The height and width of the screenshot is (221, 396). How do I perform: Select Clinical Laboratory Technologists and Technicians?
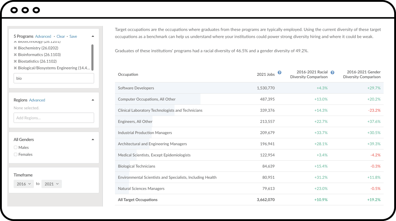point(249,110)
